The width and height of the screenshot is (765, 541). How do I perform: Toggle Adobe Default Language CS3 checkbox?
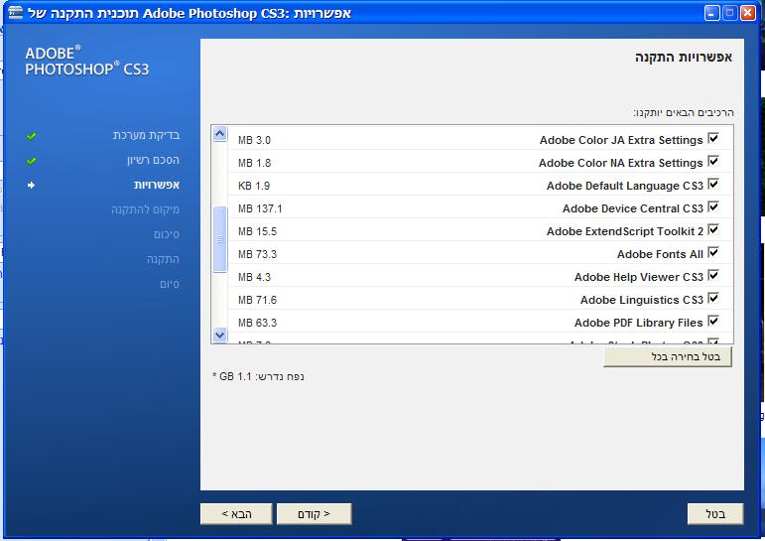tap(713, 184)
